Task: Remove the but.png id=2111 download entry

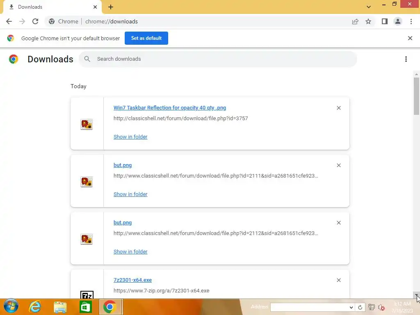Action: 338,165
